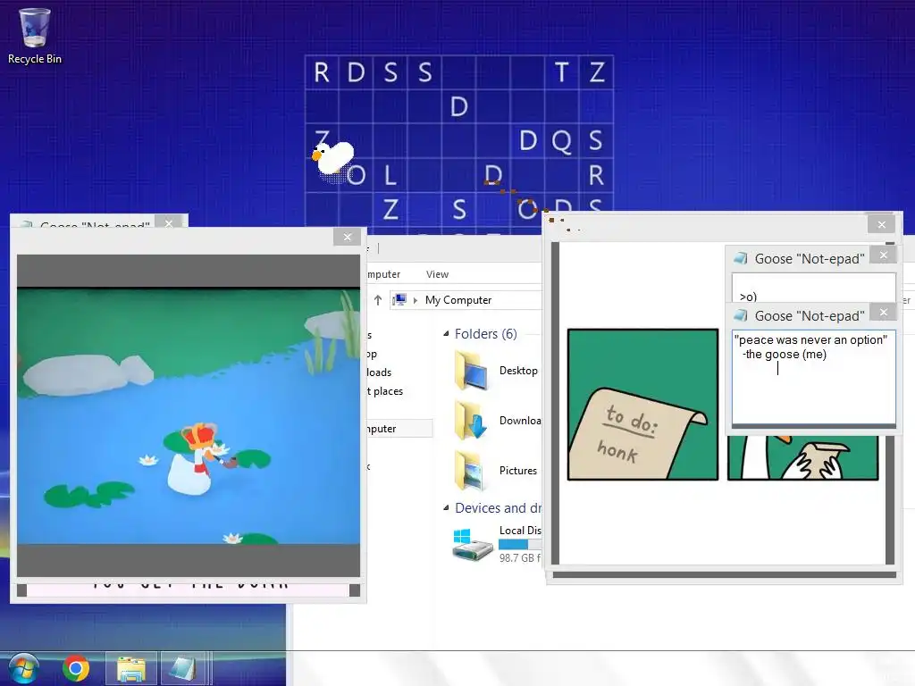
Task: Open the Computer ribbon tab
Action: (383, 274)
